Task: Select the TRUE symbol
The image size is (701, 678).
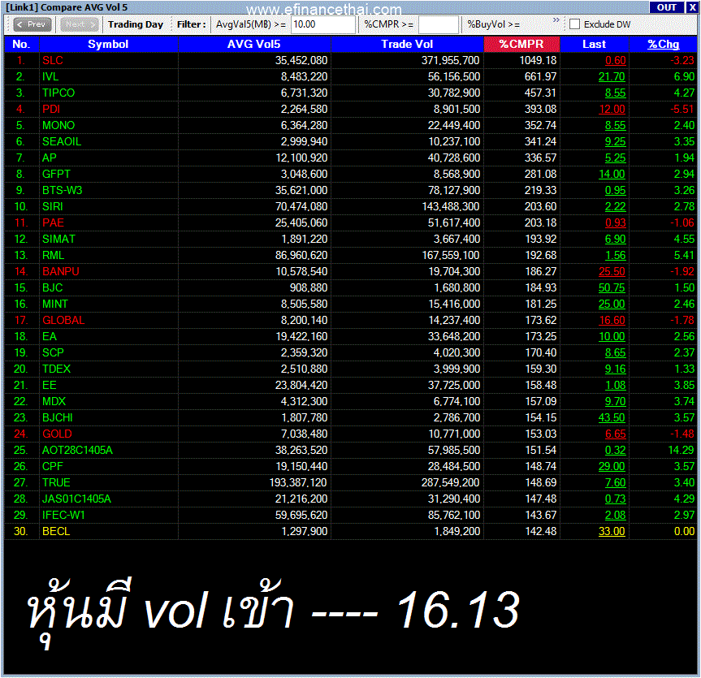Action: click(56, 482)
